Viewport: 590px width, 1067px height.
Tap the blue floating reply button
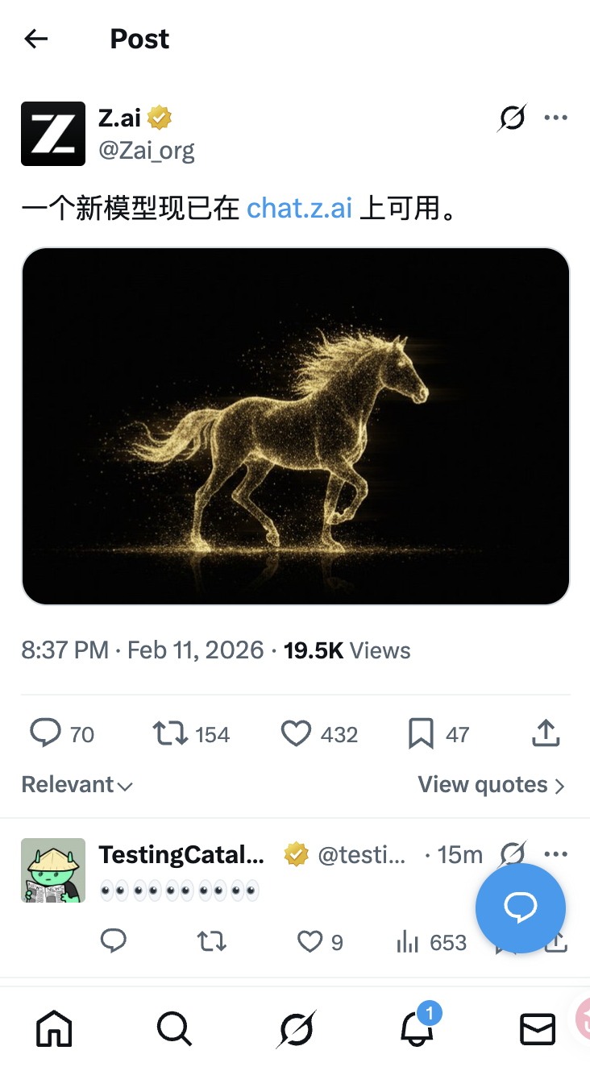pos(520,908)
